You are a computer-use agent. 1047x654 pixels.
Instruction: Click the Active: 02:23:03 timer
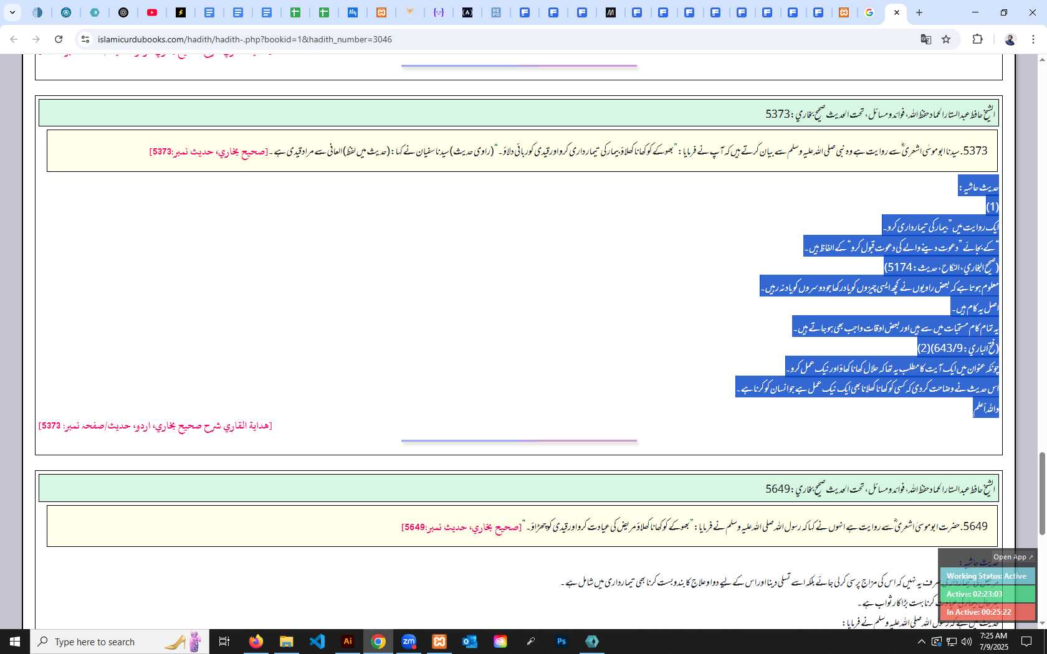pyautogui.click(x=987, y=594)
